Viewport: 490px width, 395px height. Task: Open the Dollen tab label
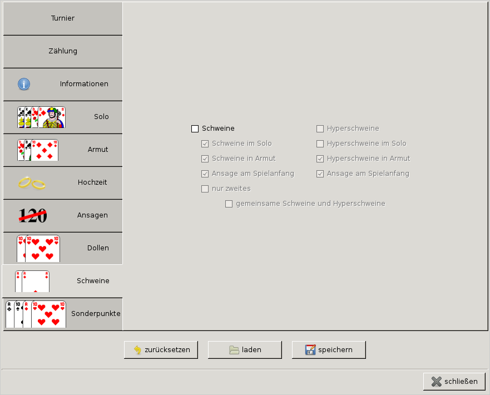tap(98, 248)
